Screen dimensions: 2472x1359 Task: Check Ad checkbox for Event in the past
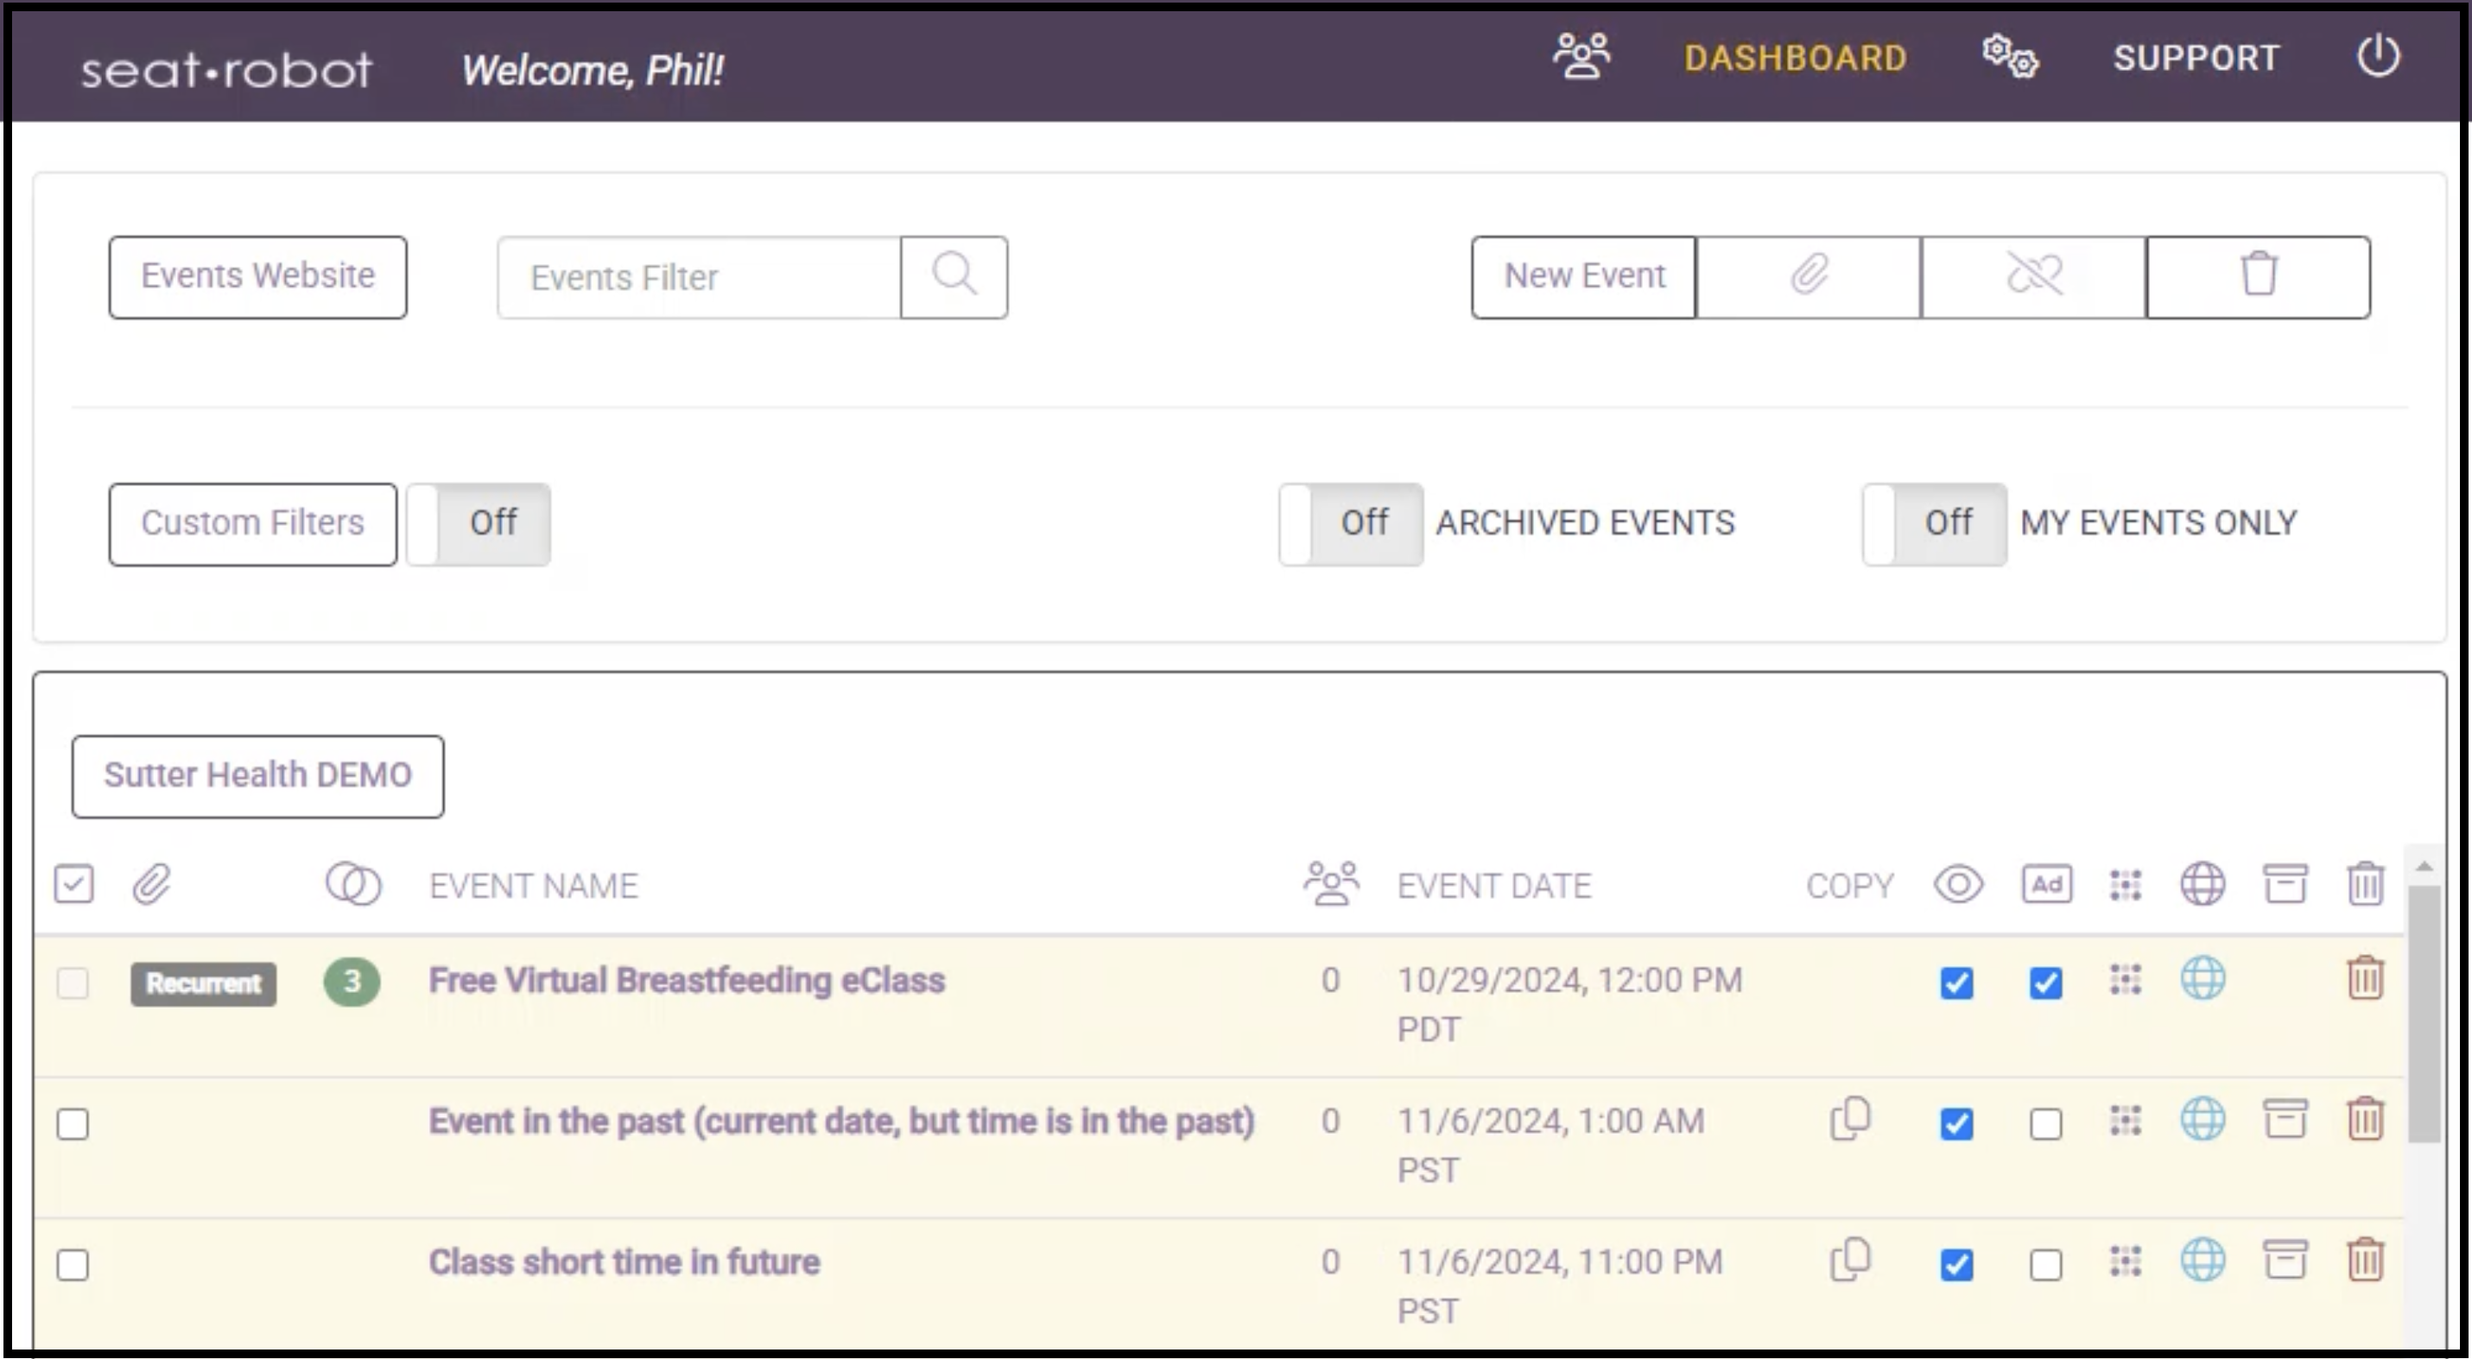pos(2046,1124)
